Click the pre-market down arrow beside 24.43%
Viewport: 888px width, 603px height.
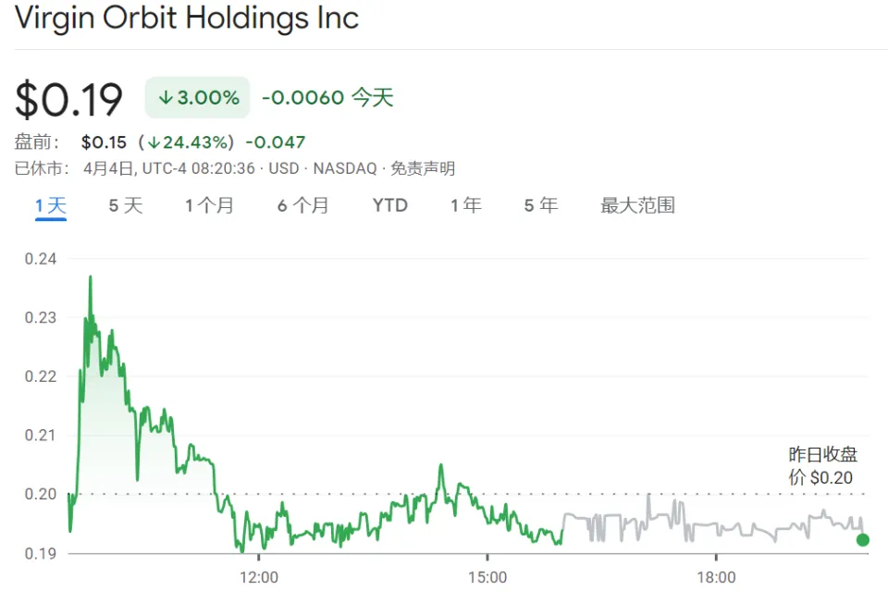pos(153,142)
